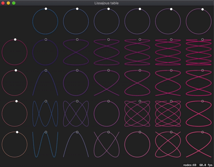The height and width of the screenshot is (167, 214).
Task: Click white dot on the bottom-left orange circle
Action: point(17,132)
